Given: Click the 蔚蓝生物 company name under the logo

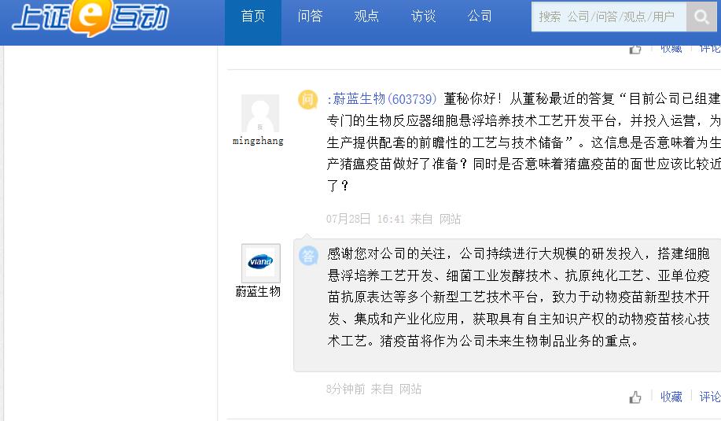Looking at the screenshot, I should [x=258, y=291].
